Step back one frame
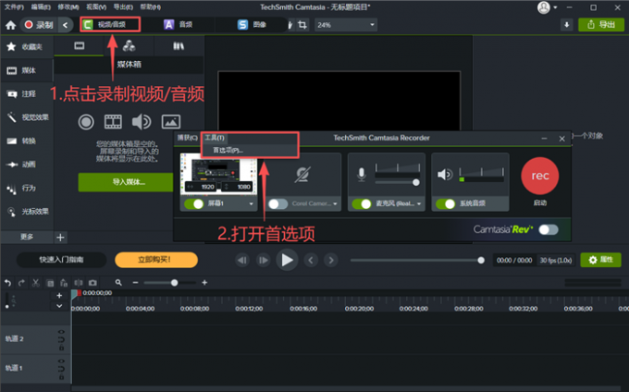This screenshot has width=629, height=392. point(242,260)
